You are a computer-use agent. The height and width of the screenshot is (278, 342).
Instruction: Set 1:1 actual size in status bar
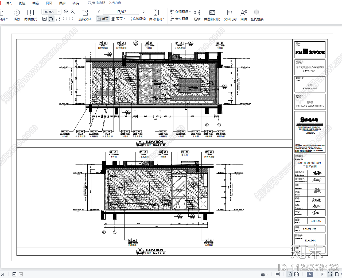pos(323,274)
